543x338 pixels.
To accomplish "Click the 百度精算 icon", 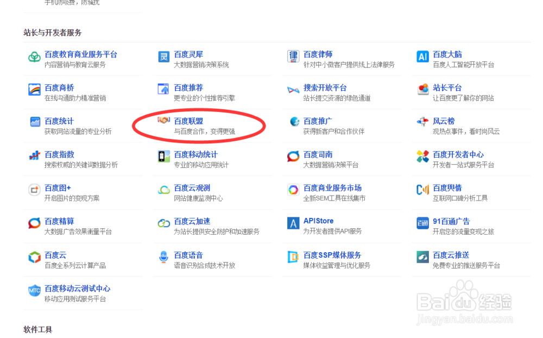I will coord(34,223).
